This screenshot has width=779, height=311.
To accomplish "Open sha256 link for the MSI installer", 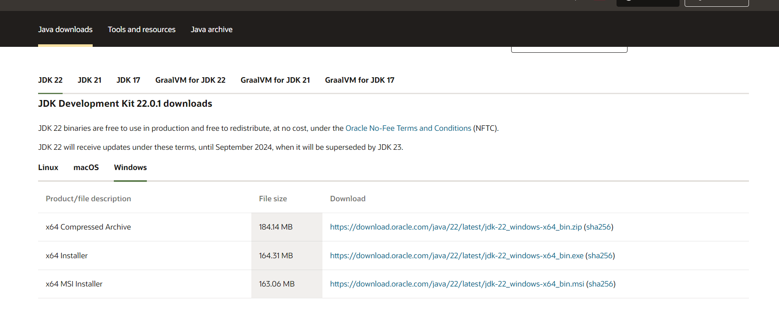I will point(601,284).
